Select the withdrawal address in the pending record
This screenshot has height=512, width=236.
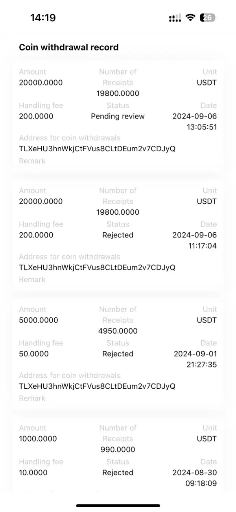point(97,149)
